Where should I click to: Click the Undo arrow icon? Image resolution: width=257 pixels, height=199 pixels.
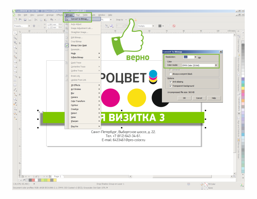point(52,20)
